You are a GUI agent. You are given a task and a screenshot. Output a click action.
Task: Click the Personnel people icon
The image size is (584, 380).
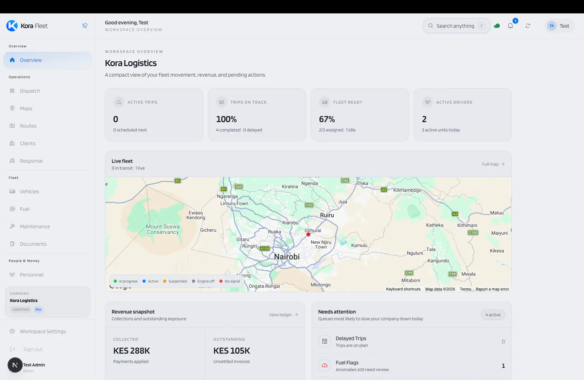tap(12, 275)
